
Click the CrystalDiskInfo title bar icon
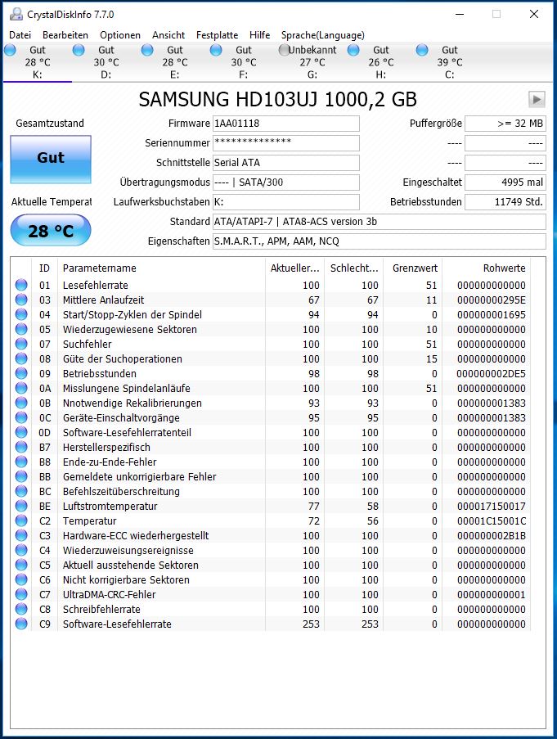(16, 14)
